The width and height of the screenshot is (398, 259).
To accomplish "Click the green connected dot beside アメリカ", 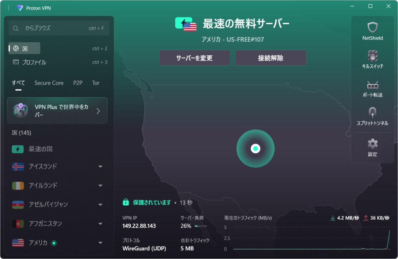I will point(54,243).
